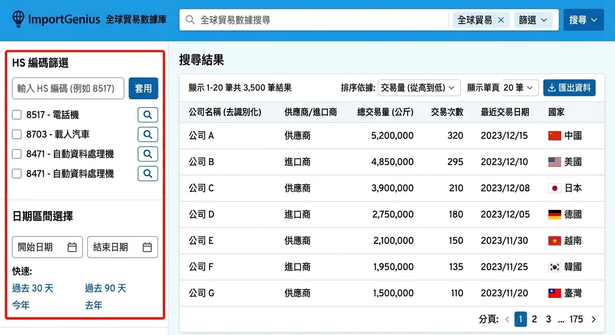Viewport: 615px width, 335px height.
Task: Apply the HS code with 套用
Action: [143, 89]
